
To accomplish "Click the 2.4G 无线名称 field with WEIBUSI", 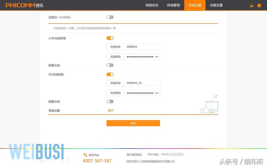I will [142, 47].
